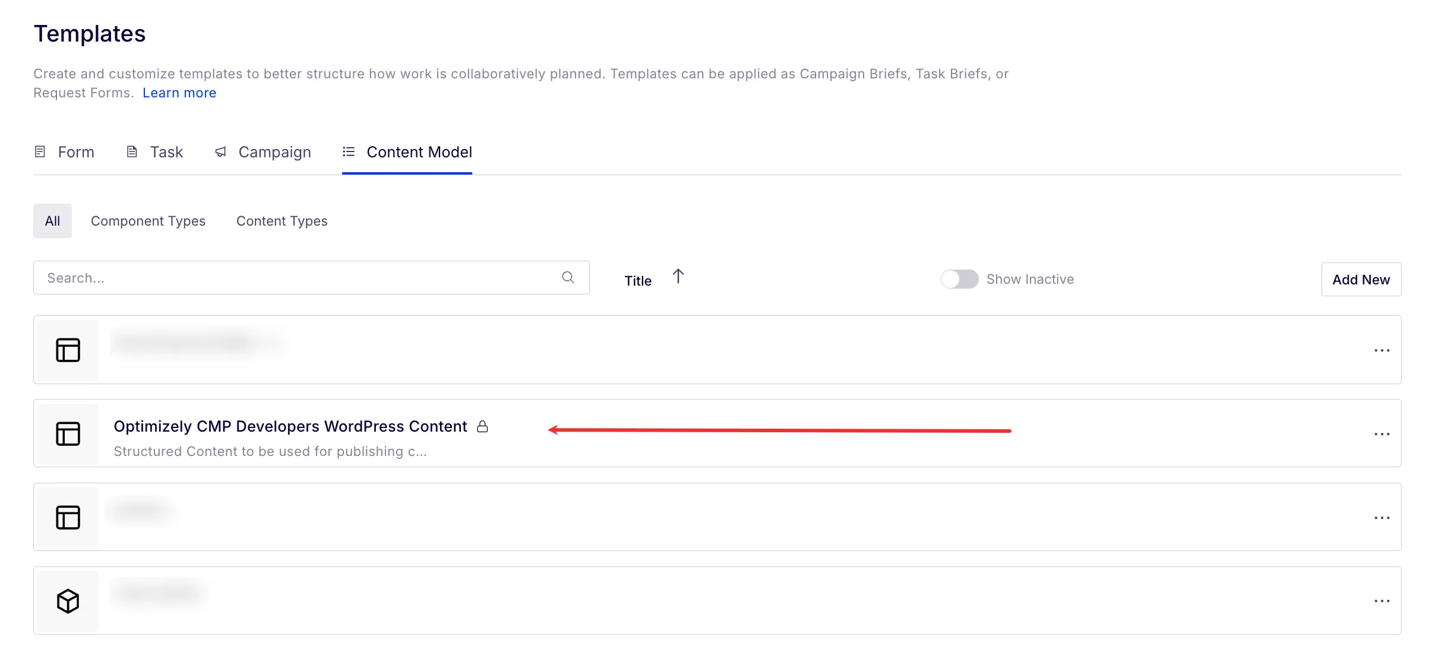1435x646 pixels.
Task: Click the Content Model list icon
Action: pos(349,152)
